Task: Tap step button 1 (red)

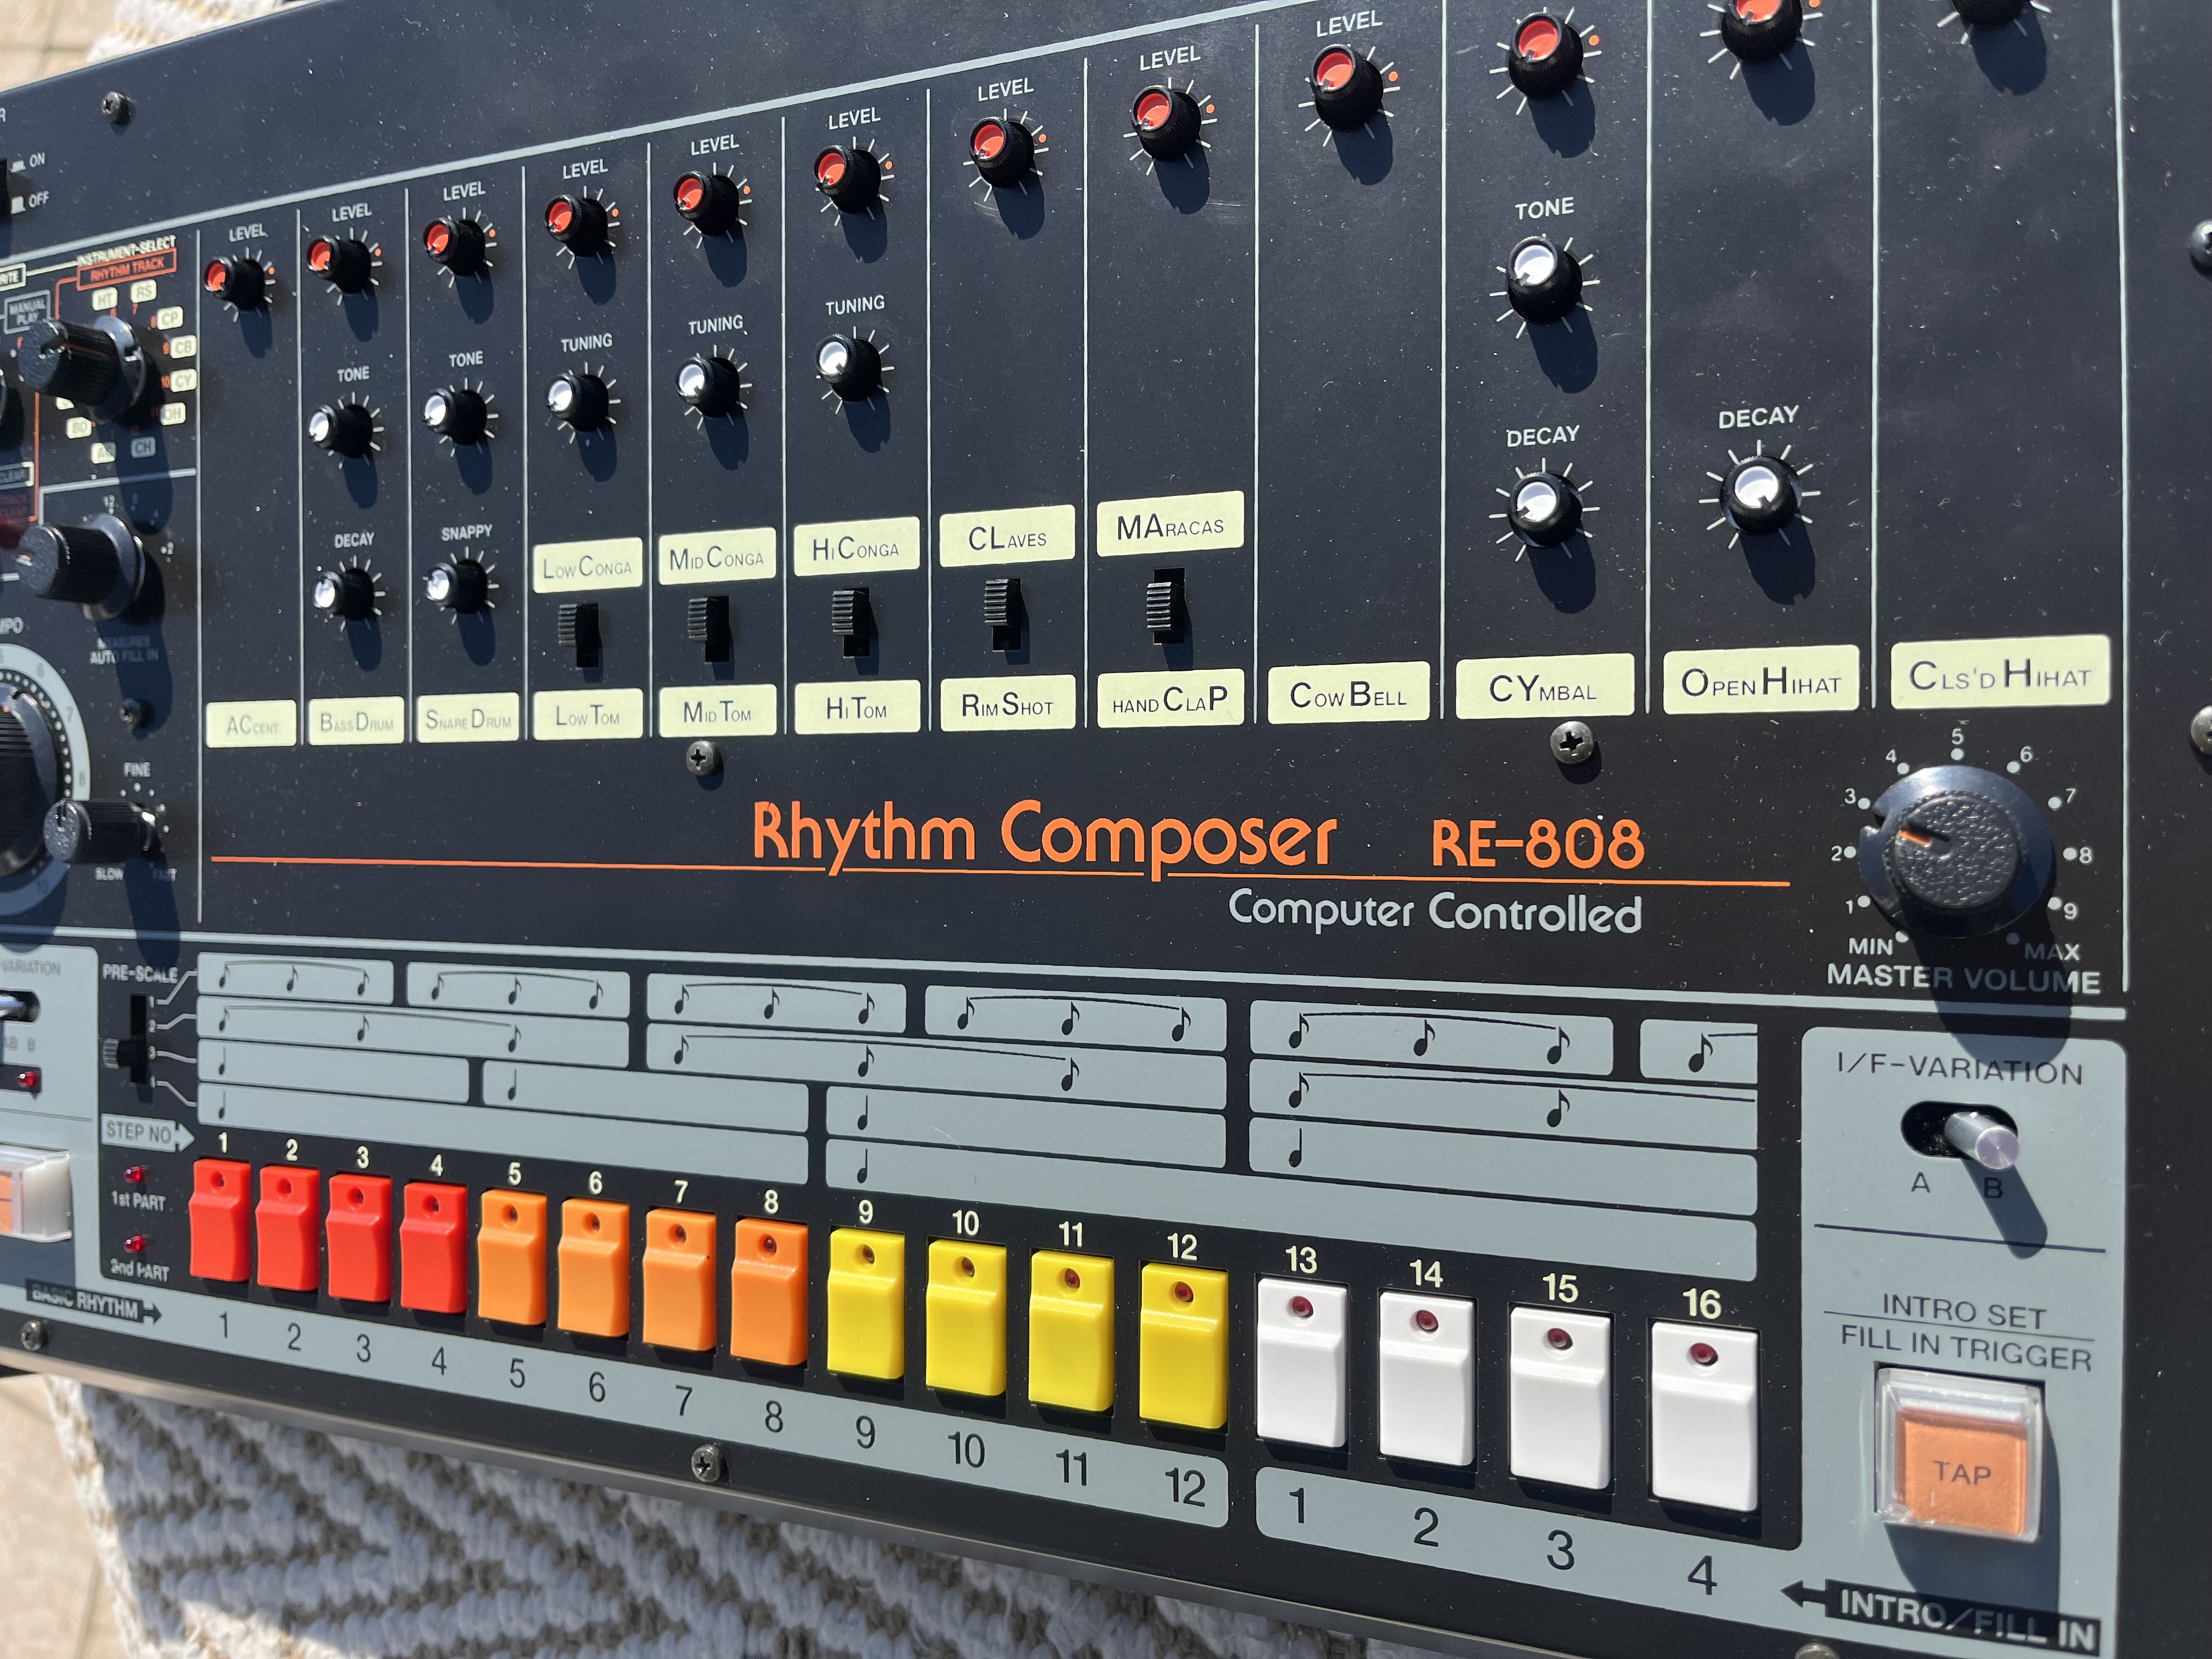Action: [220, 1219]
